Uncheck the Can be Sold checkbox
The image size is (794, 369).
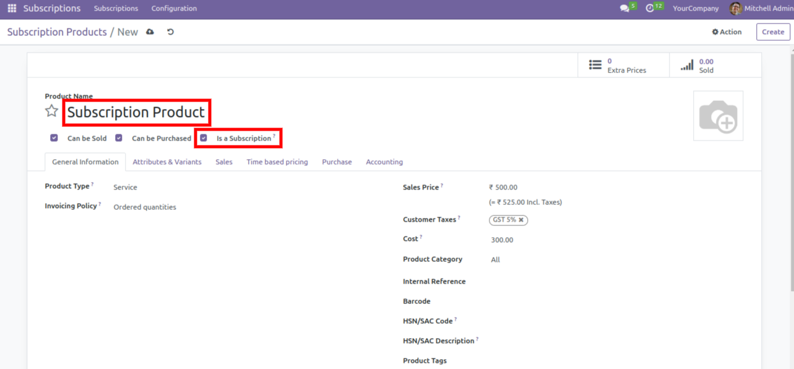coord(54,138)
